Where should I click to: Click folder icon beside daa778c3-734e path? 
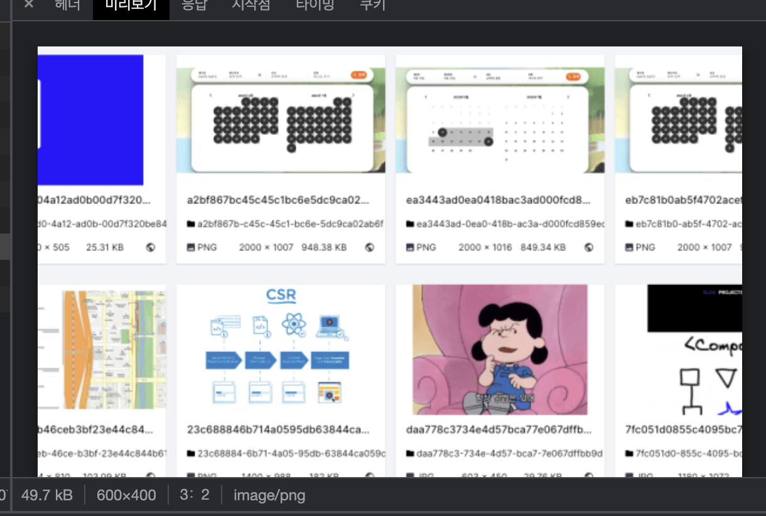(410, 453)
